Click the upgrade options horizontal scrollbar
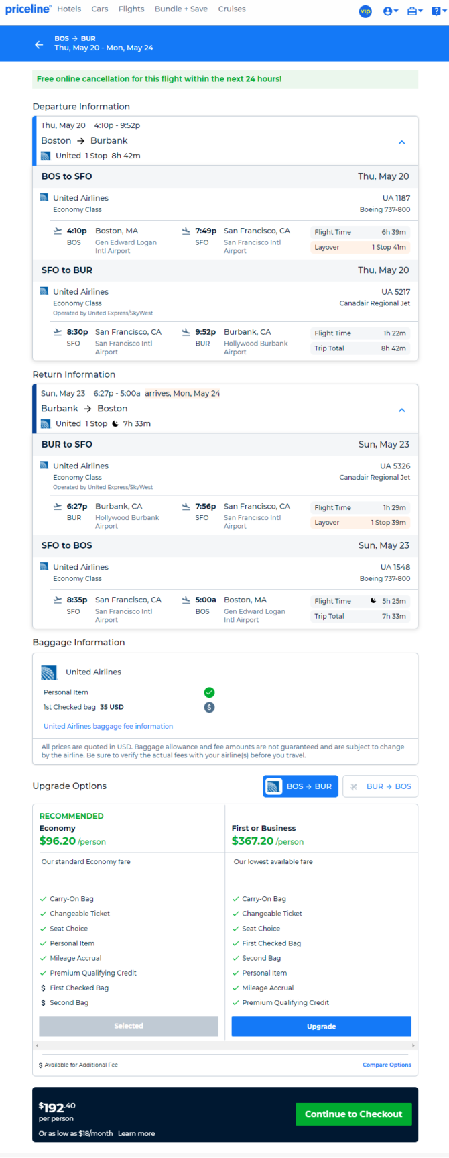Image resolution: width=449 pixels, height=1158 pixels. (x=225, y=1045)
